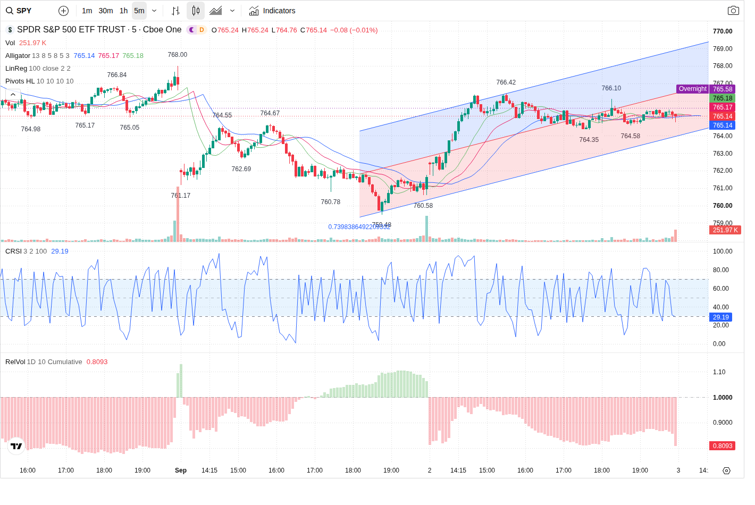Click the 0.7398 LinReg value label
The width and height of the screenshot is (755, 505).
pos(359,227)
